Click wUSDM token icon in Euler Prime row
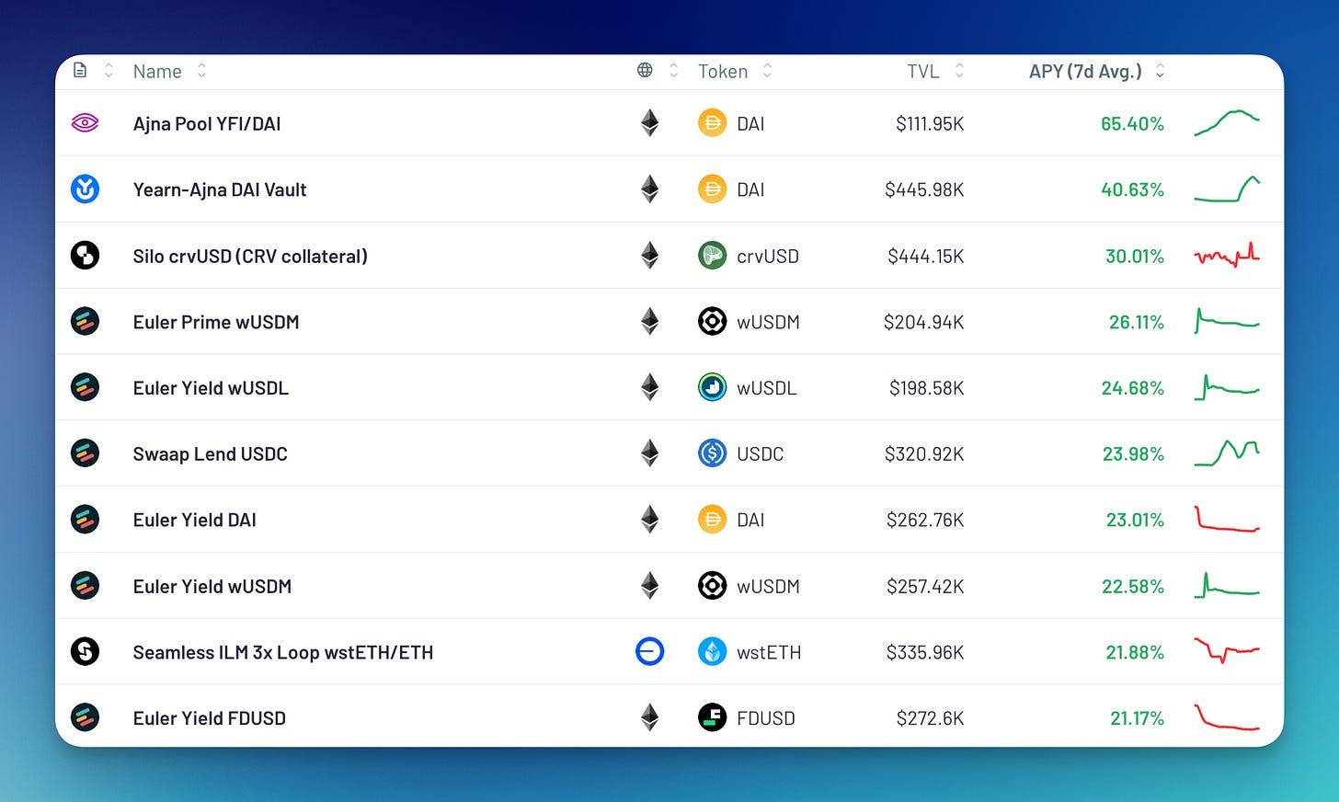Image resolution: width=1339 pixels, height=802 pixels. click(x=712, y=322)
